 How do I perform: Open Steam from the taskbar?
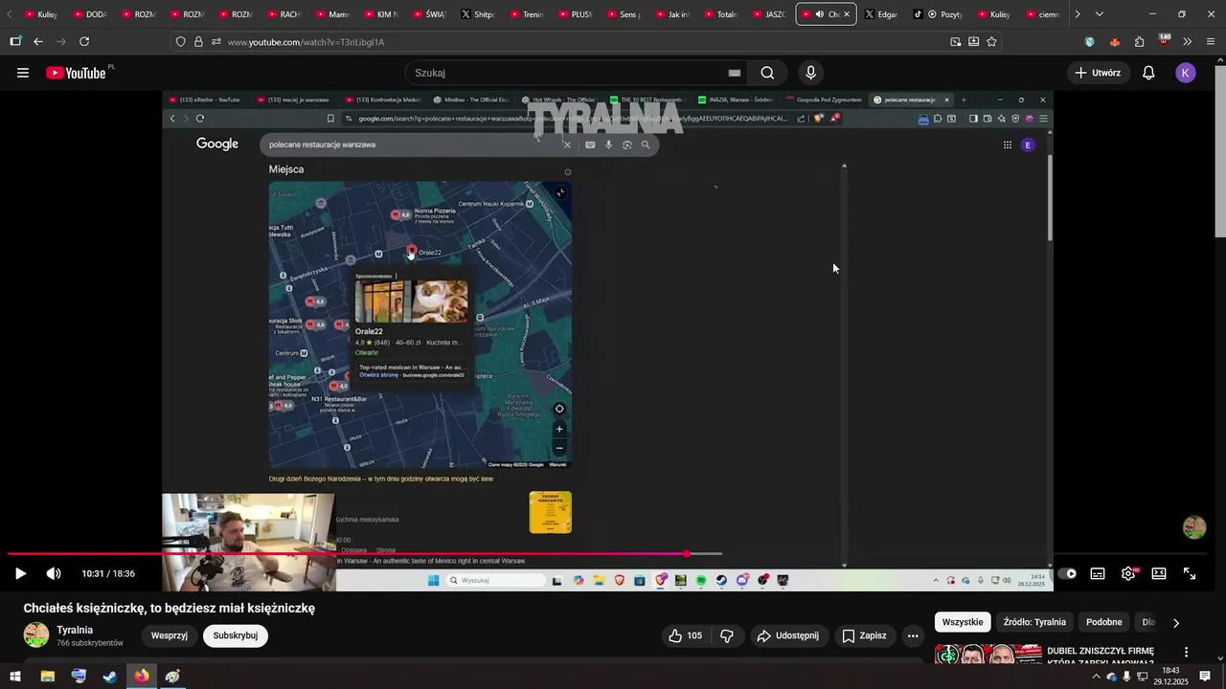click(110, 677)
